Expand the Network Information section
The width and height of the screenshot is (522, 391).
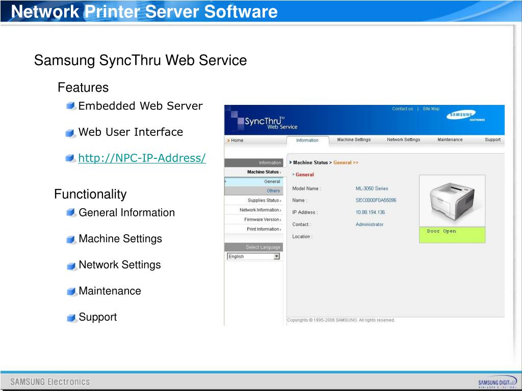coord(254,210)
